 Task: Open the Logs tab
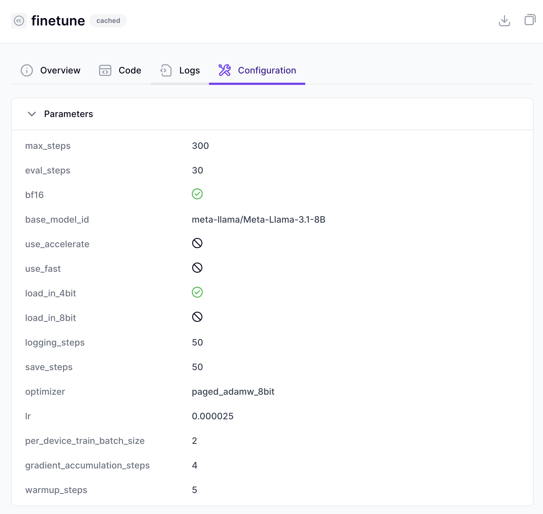(x=189, y=70)
